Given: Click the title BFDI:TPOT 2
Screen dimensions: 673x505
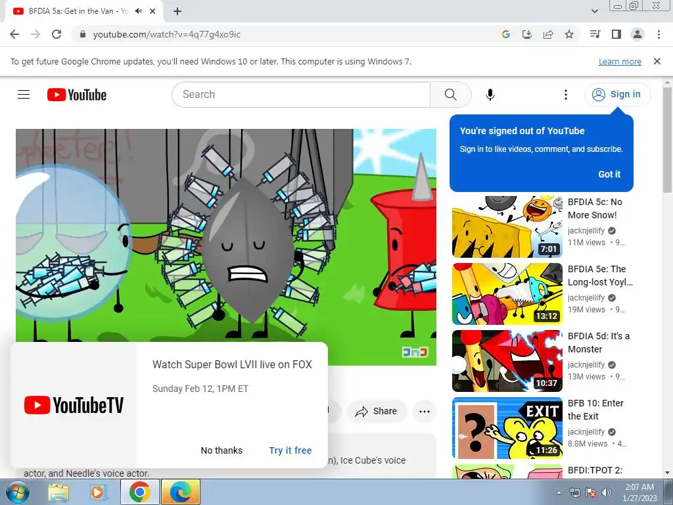Looking at the screenshot, I should click(x=595, y=470).
